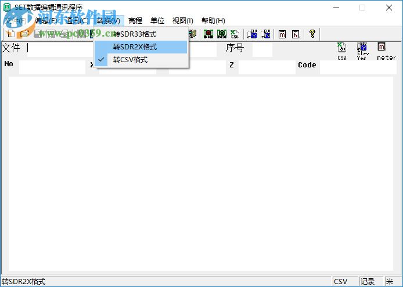Click the green CSV format toolbar icon
Image resolution: width=403 pixels, height=287 pixels.
[x=235, y=34]
